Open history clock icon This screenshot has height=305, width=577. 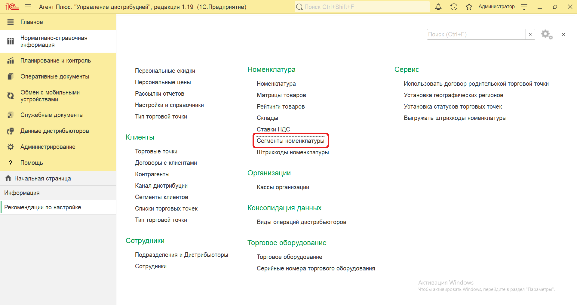(x=454, y=7)
